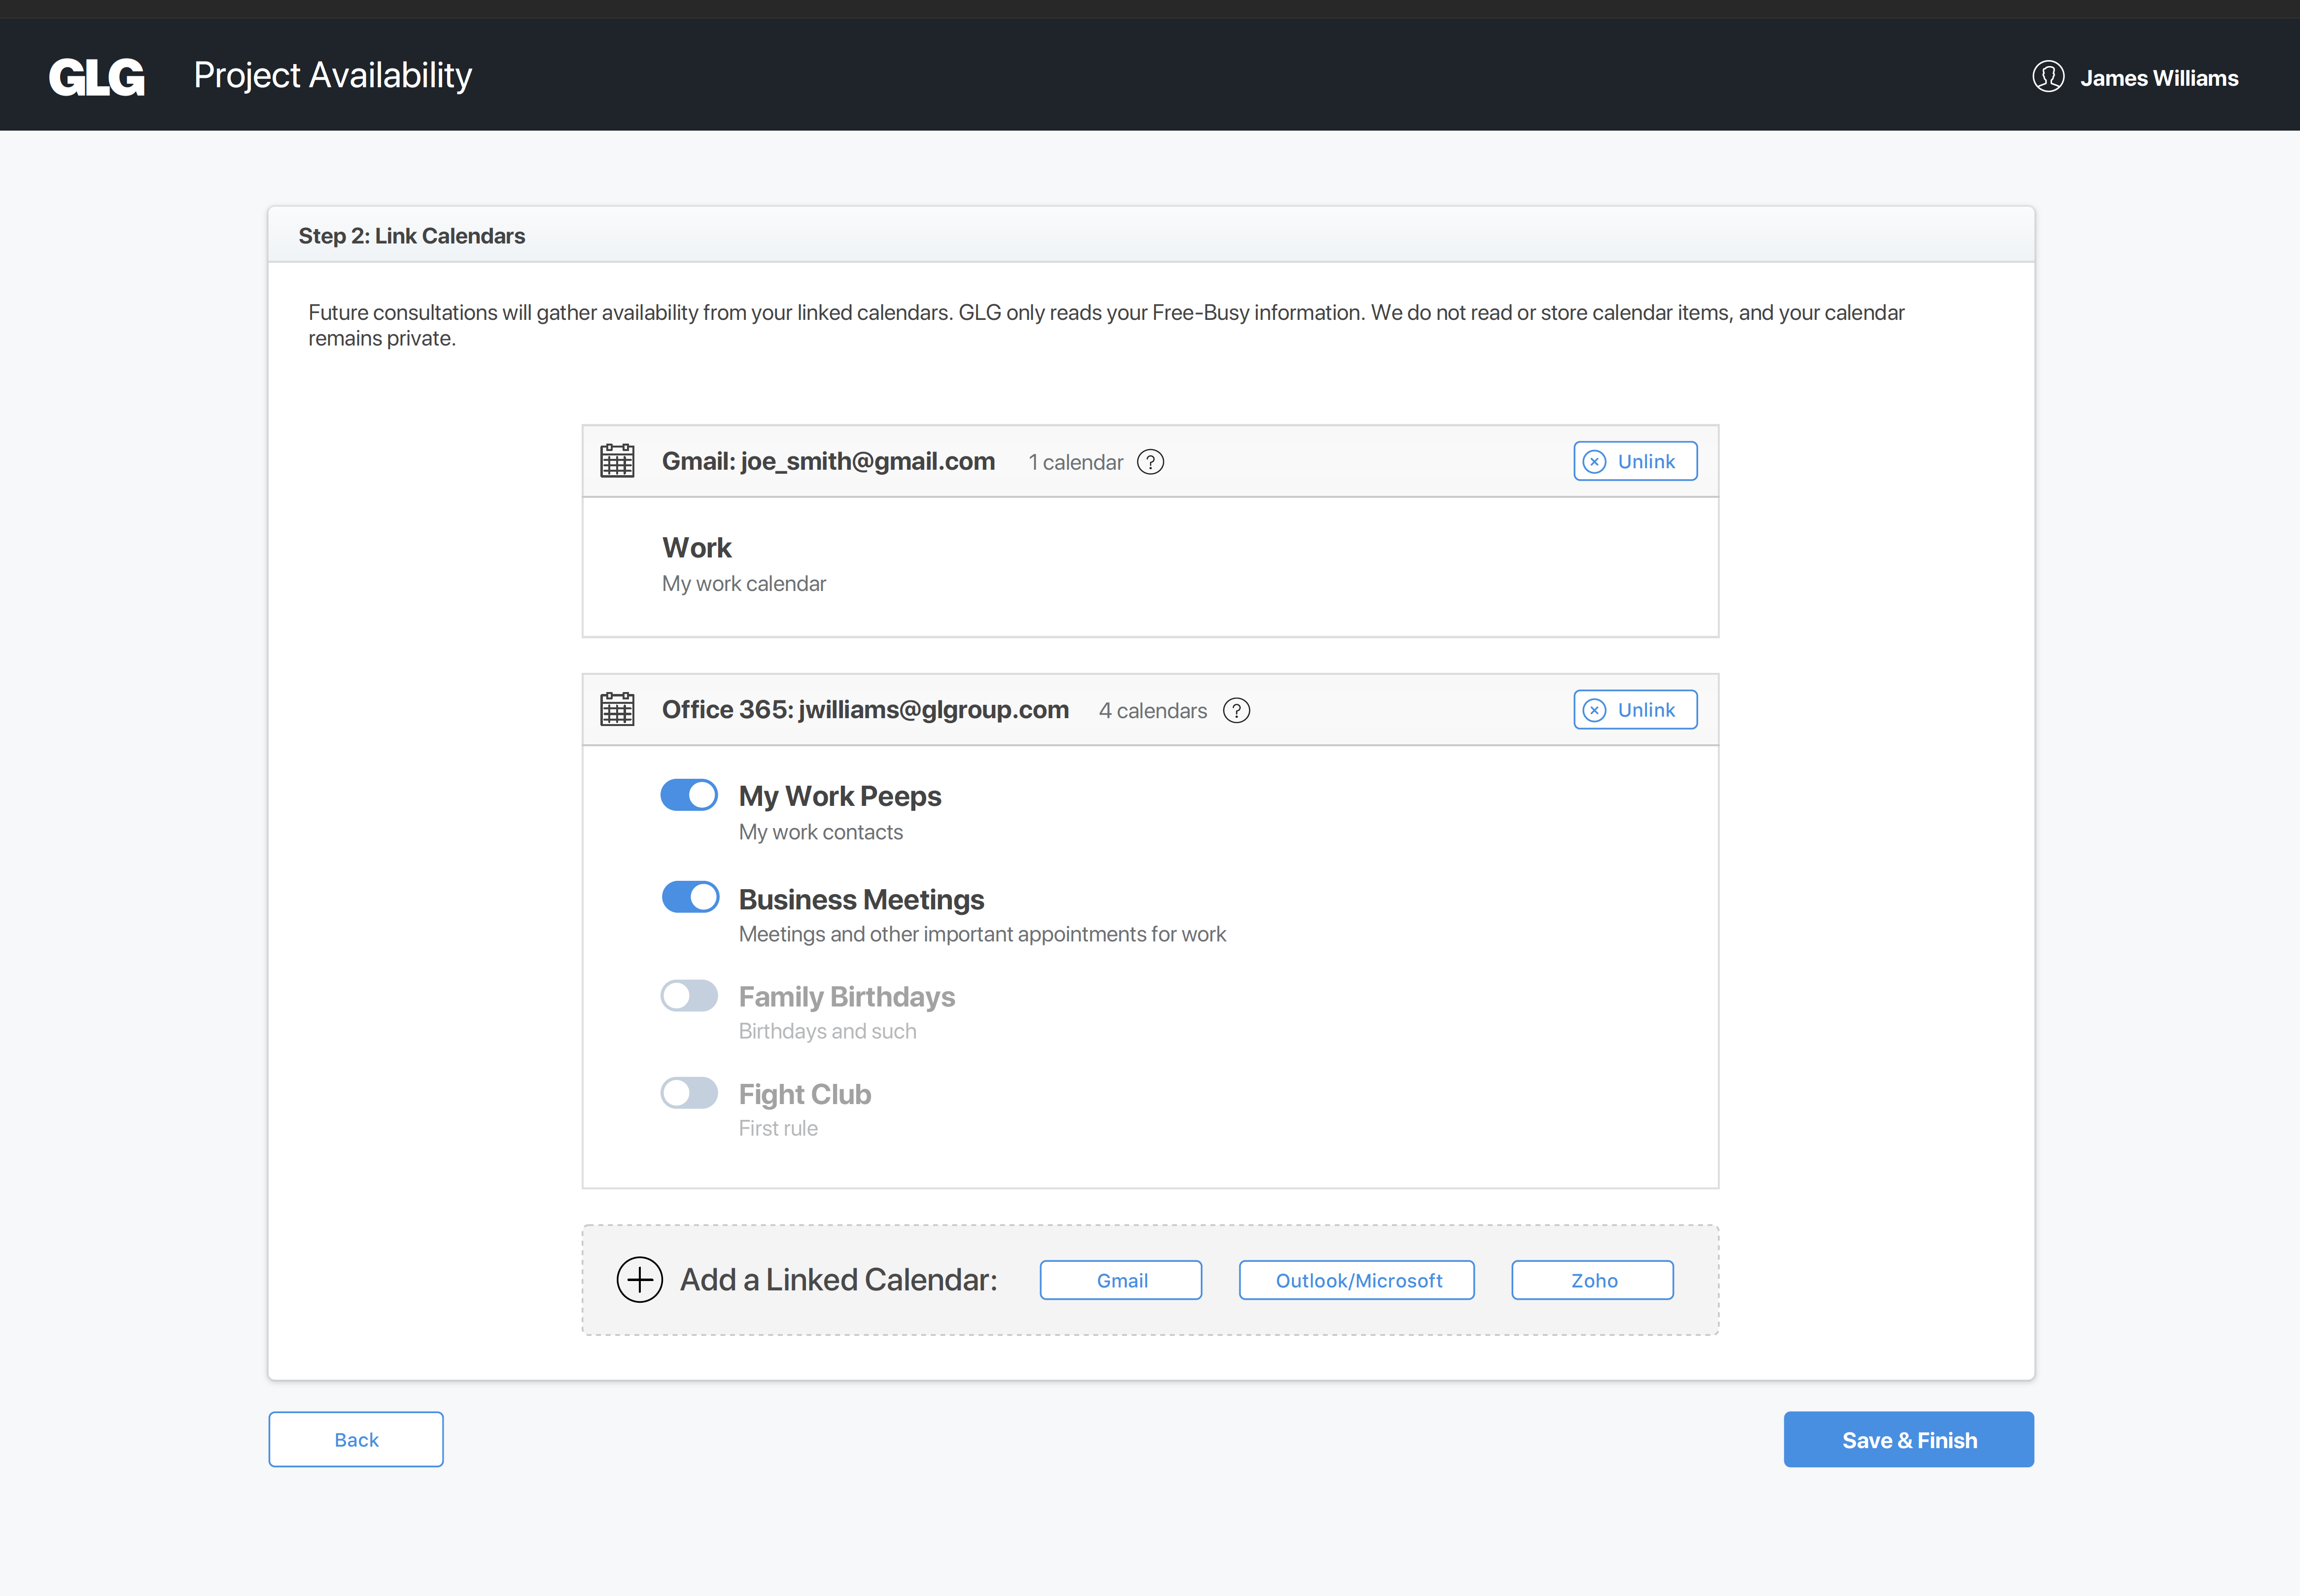The width and height of the screenshot is (2300, 1596).
Task: Click Save & Finish
Action: click(x=1909, y=1440)
